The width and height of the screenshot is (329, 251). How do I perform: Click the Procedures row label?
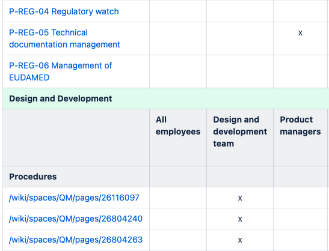click(32, 177)
